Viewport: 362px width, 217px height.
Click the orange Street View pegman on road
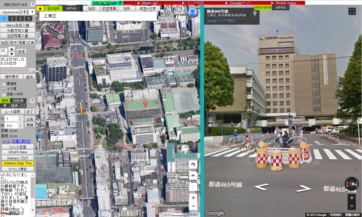[x=82, y=111]
